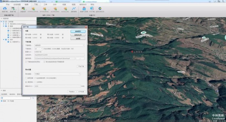Choose the ALOS terrain download icon
226x122 pixels.
[x=65, y=9]
